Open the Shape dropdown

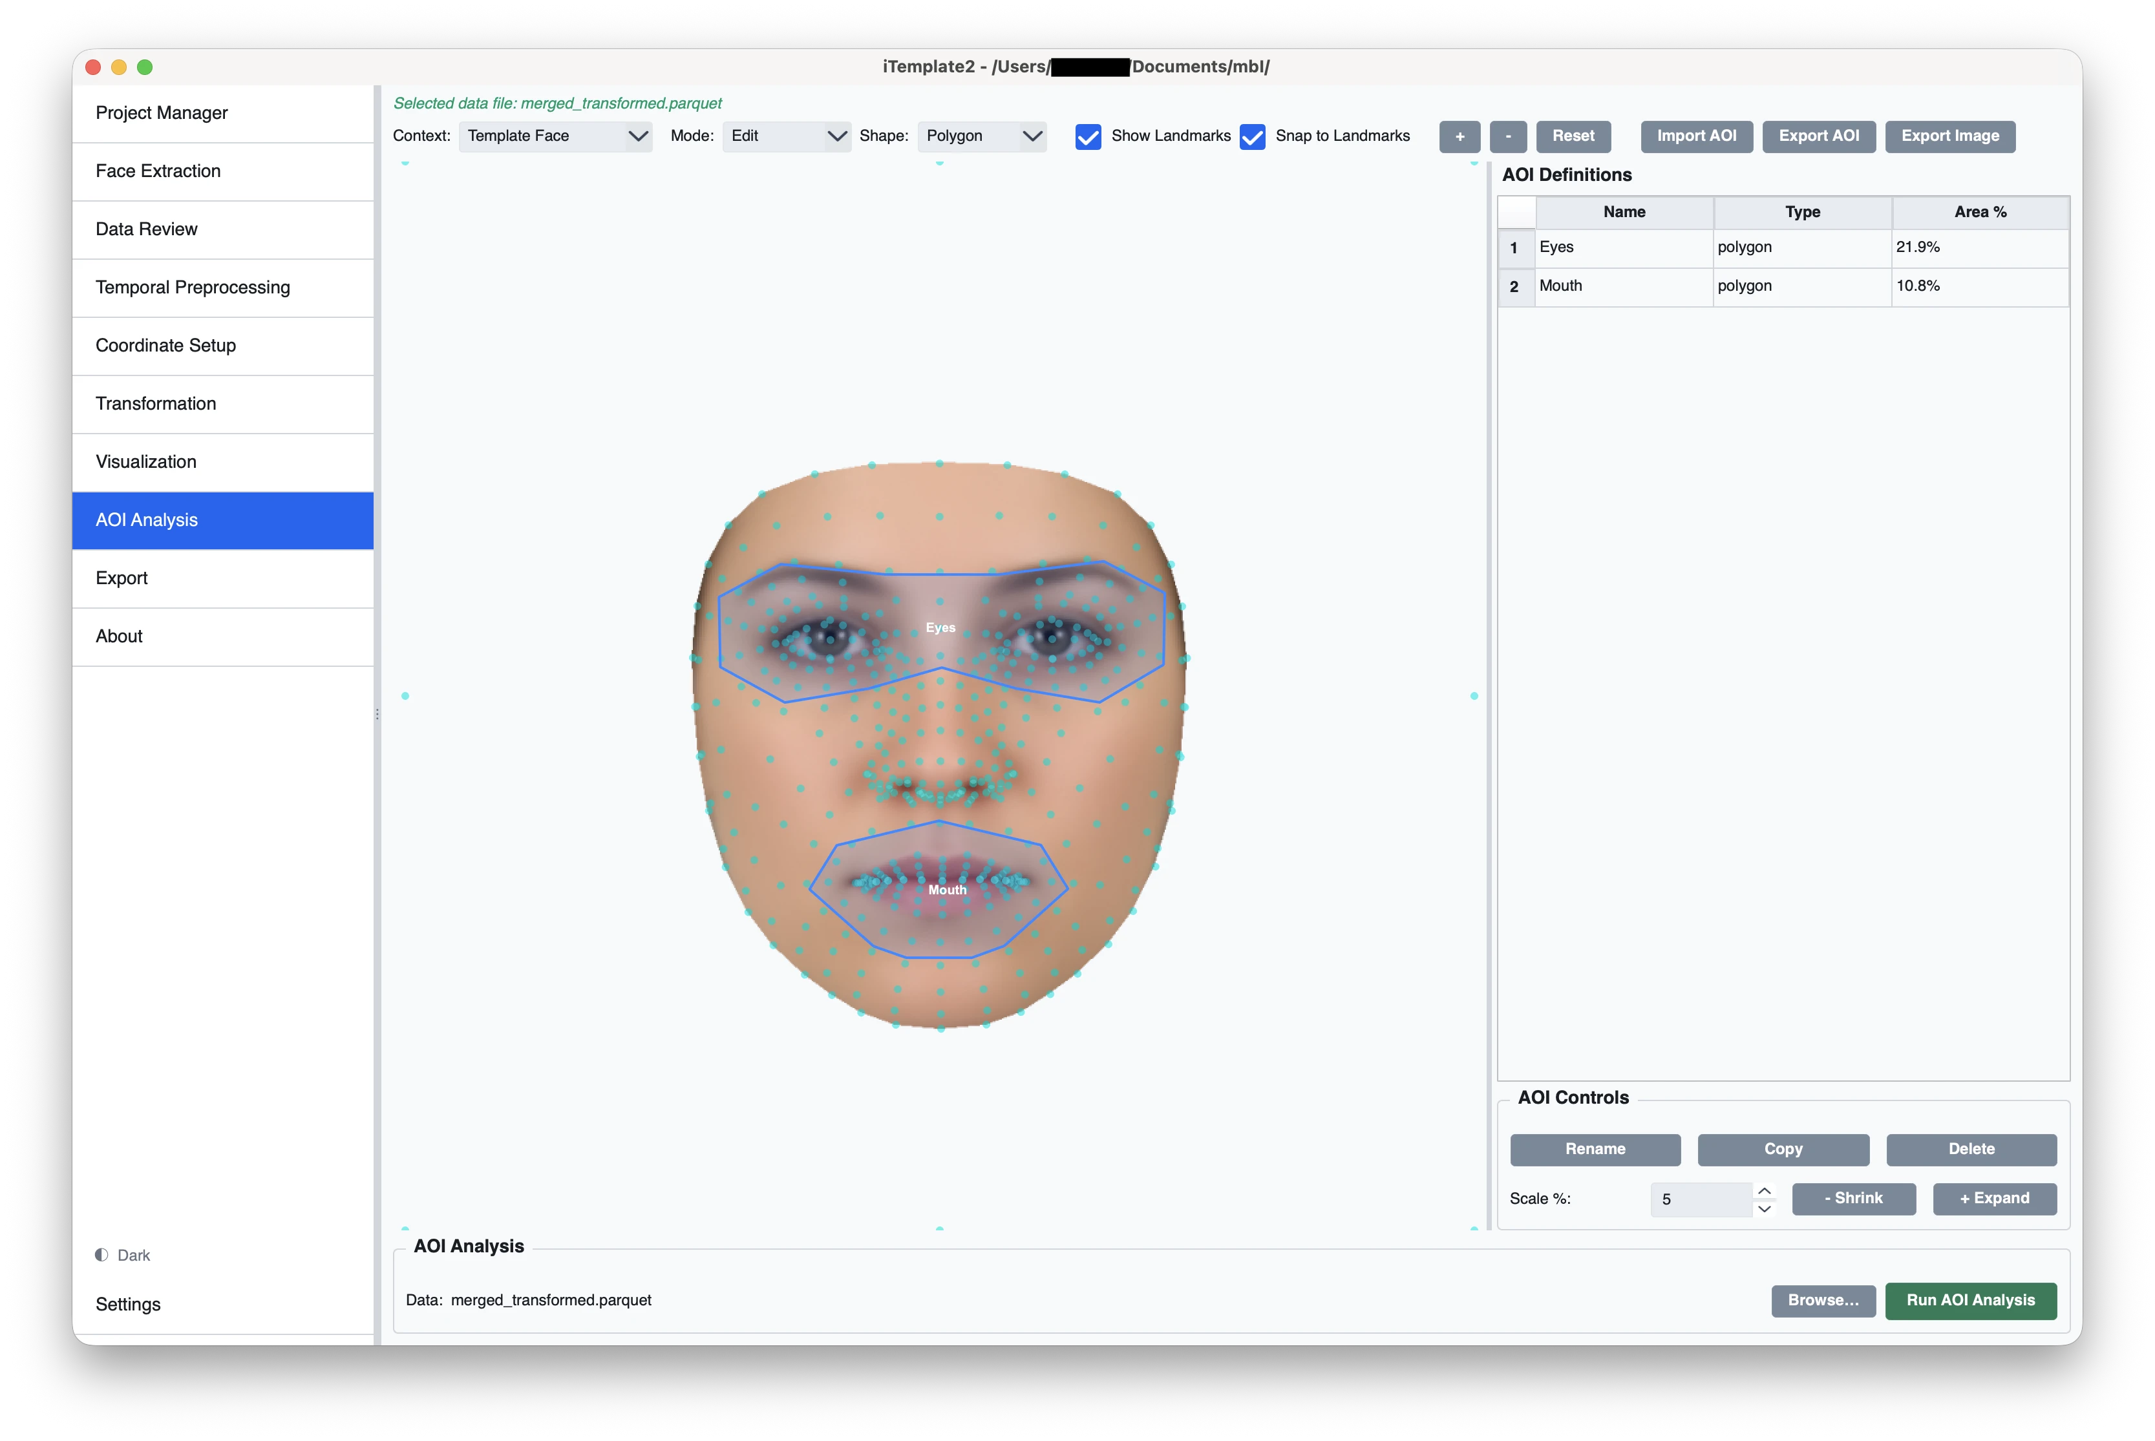click(981, 136)
